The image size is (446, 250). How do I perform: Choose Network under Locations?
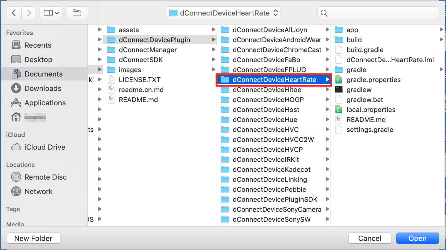point(38,192)
